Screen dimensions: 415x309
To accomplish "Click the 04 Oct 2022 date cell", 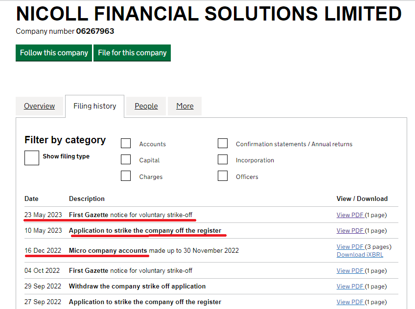I will (x=42, y=271).
